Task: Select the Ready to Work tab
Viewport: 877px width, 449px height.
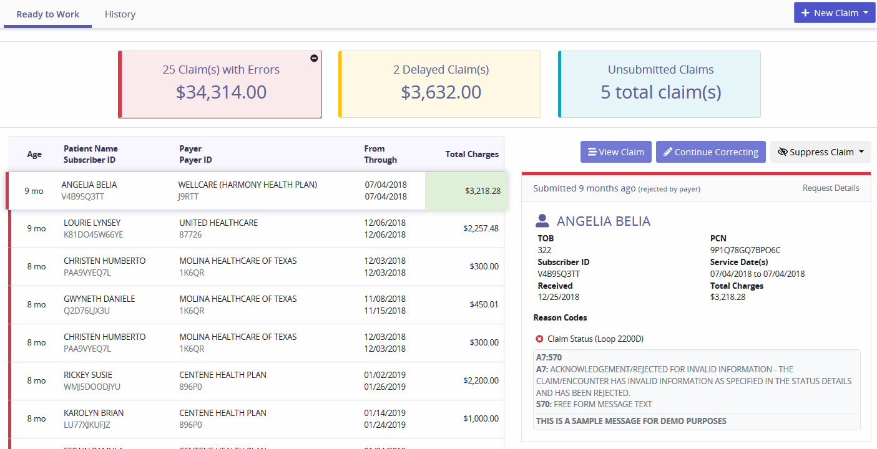Action: [47, 14]
